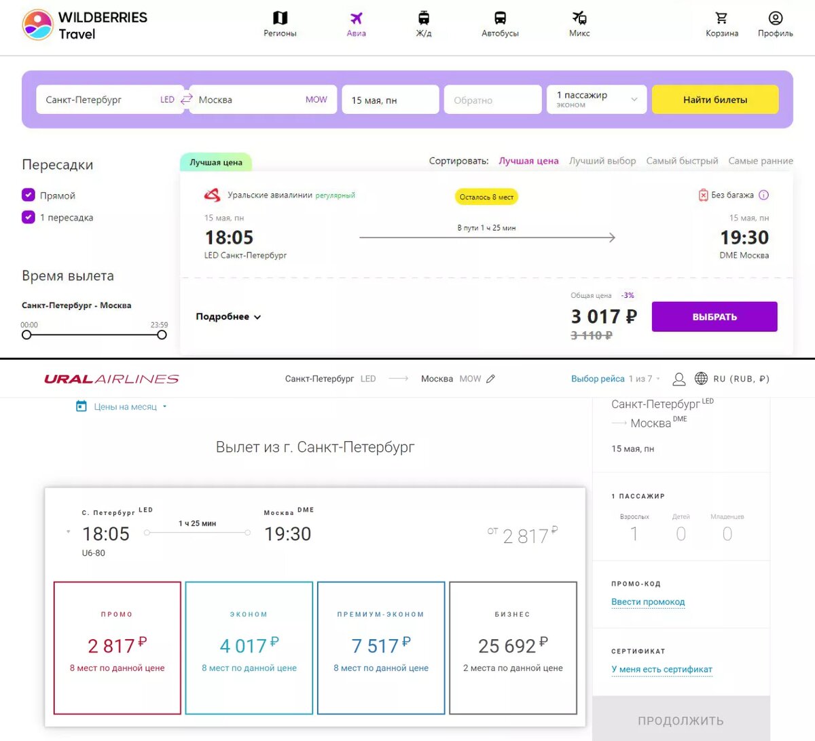Change the 15 мая departure date

pos(391,100)
